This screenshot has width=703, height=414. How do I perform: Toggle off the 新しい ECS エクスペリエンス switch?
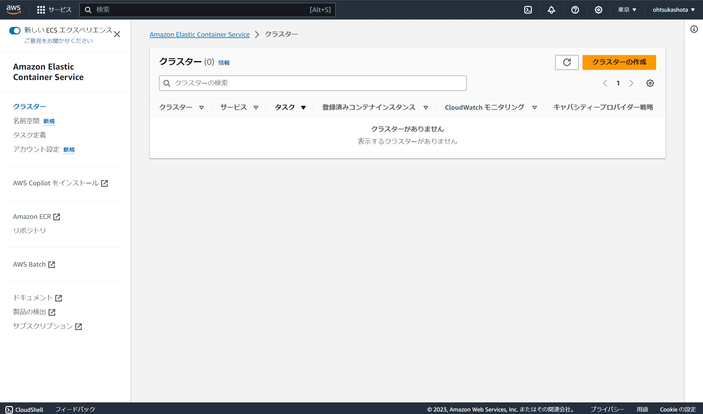15,30
